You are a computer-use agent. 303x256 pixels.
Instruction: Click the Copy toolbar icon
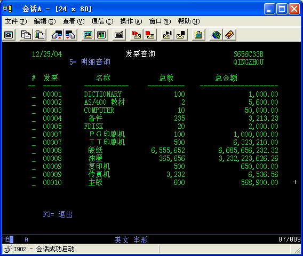[x=26, y=35]
